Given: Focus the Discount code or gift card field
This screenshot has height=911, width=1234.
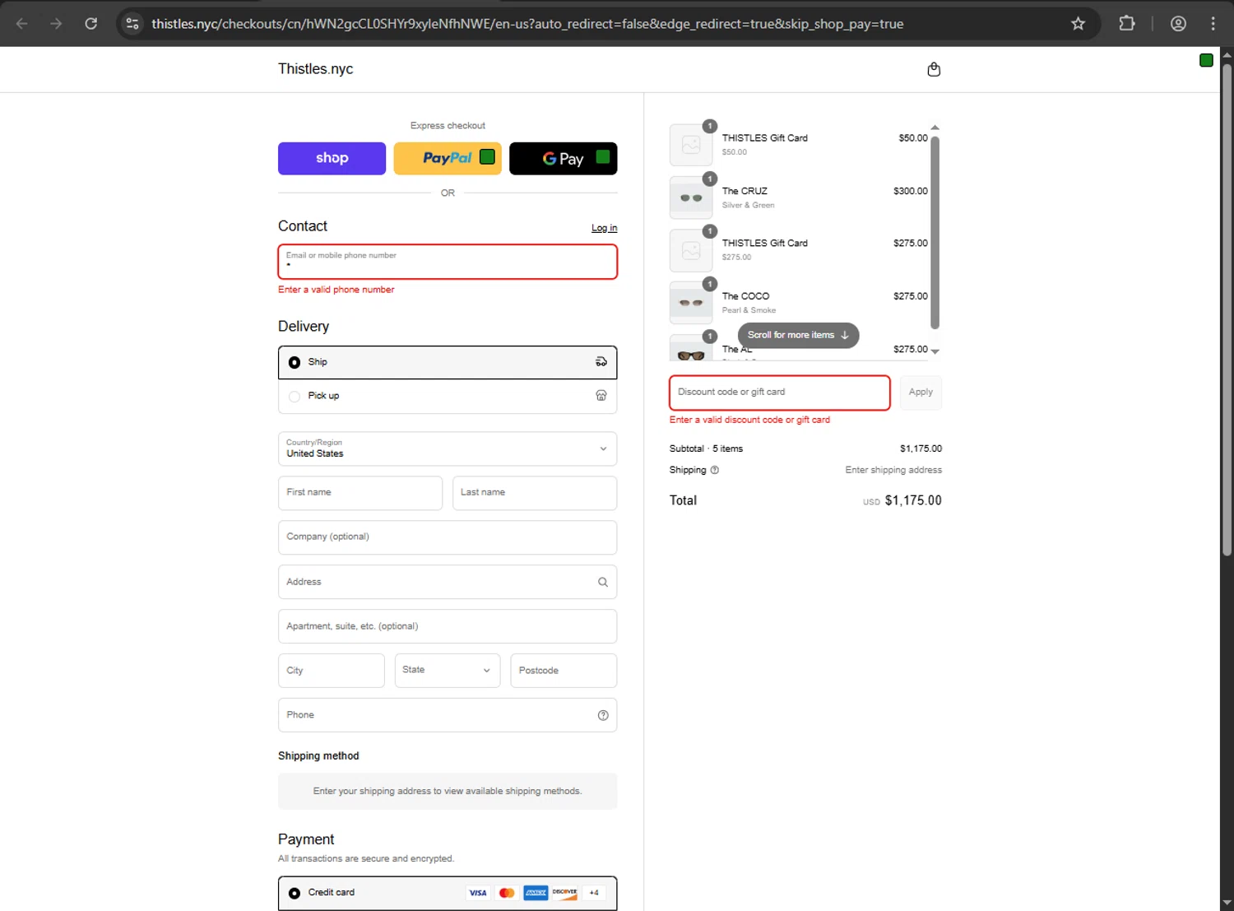Looking at the screenshot, I should [x=780, y=393].
